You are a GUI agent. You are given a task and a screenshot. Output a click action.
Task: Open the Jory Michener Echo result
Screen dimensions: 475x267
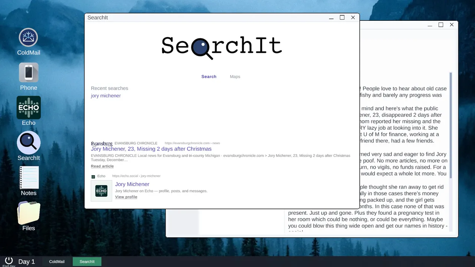[132, 184]
